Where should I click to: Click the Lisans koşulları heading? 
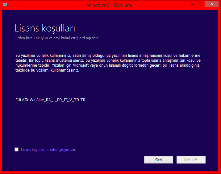(x=45, y=28)
